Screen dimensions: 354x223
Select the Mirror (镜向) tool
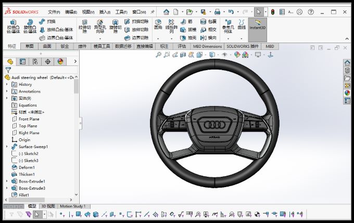pos(208,37)
